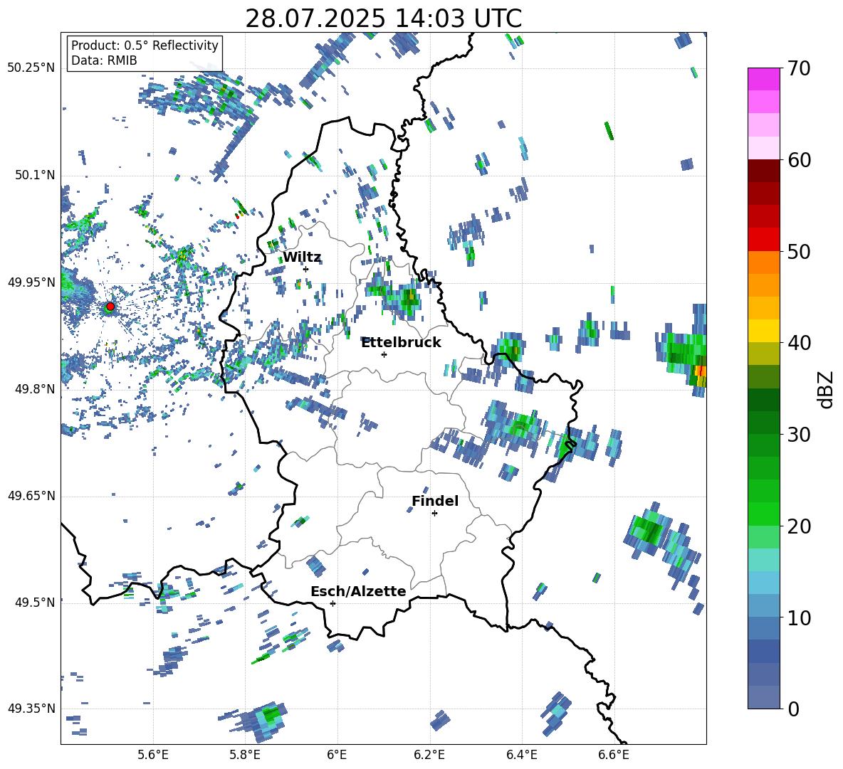The image size is (843, 769).
Task: Click the 6.2°E longitude label
Action: coord(429,755)
